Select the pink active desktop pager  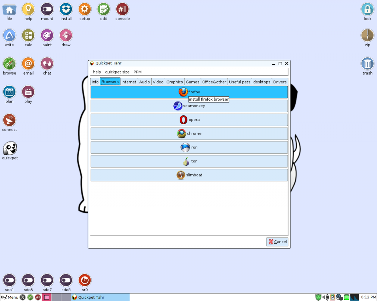coord(47,297)
